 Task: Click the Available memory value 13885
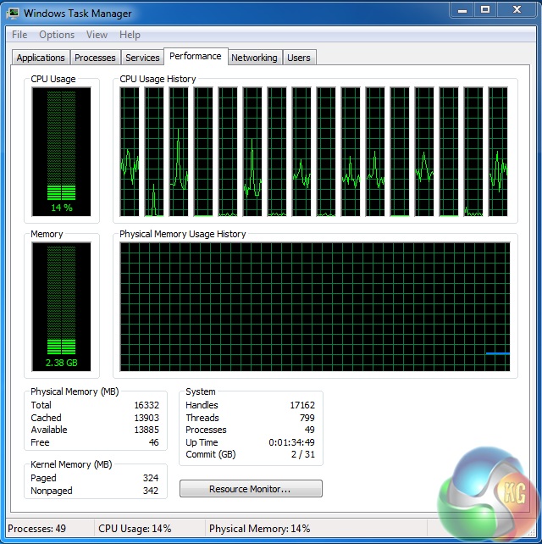click(x=147, y=430)
